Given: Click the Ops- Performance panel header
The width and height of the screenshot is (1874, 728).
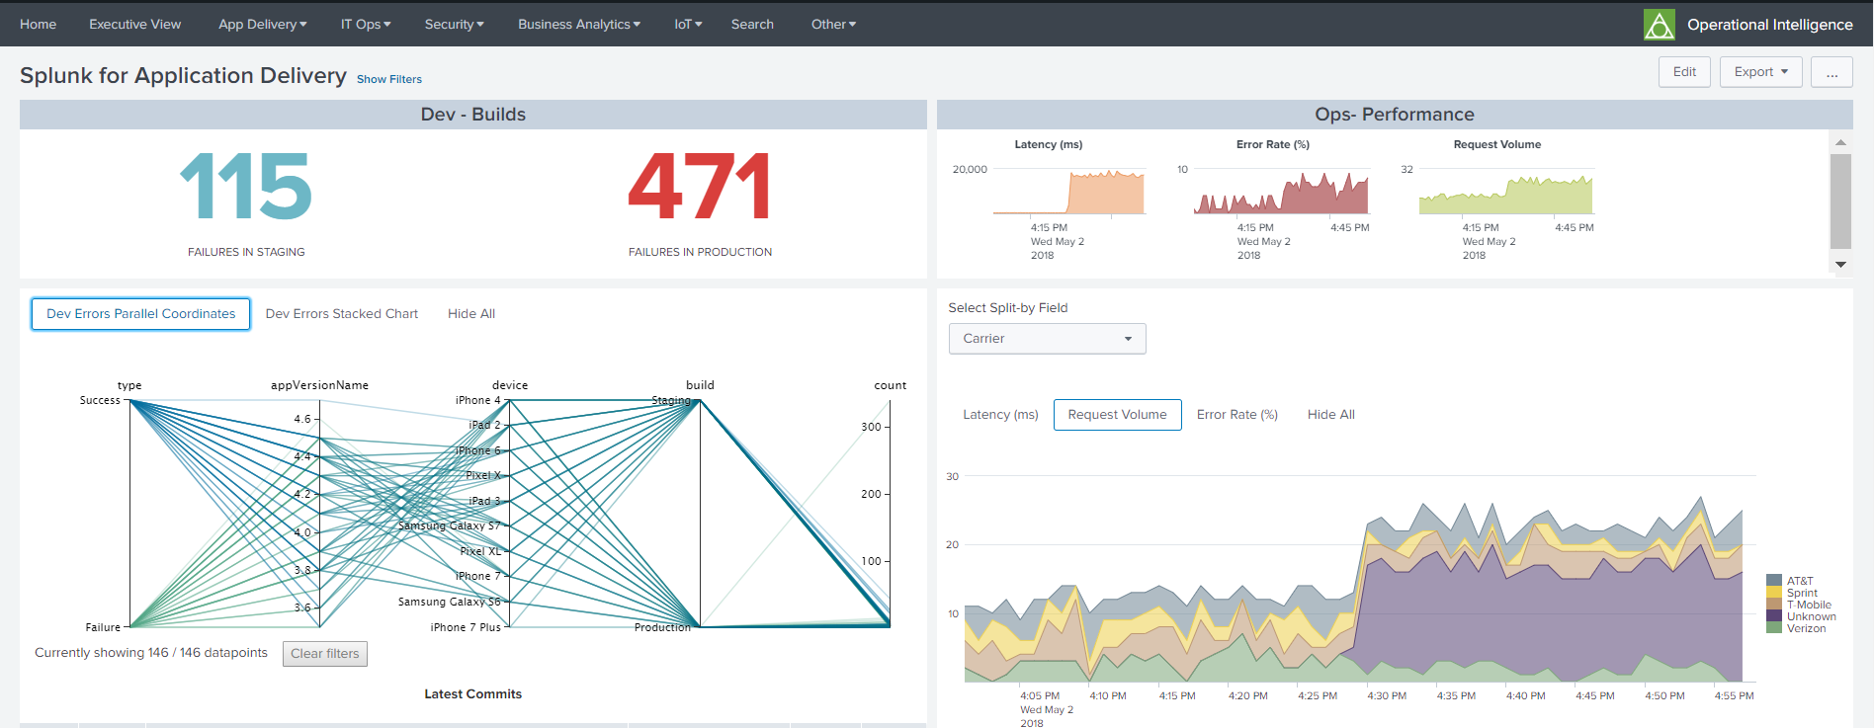Looking at the screenshot, I should 1395,115.
